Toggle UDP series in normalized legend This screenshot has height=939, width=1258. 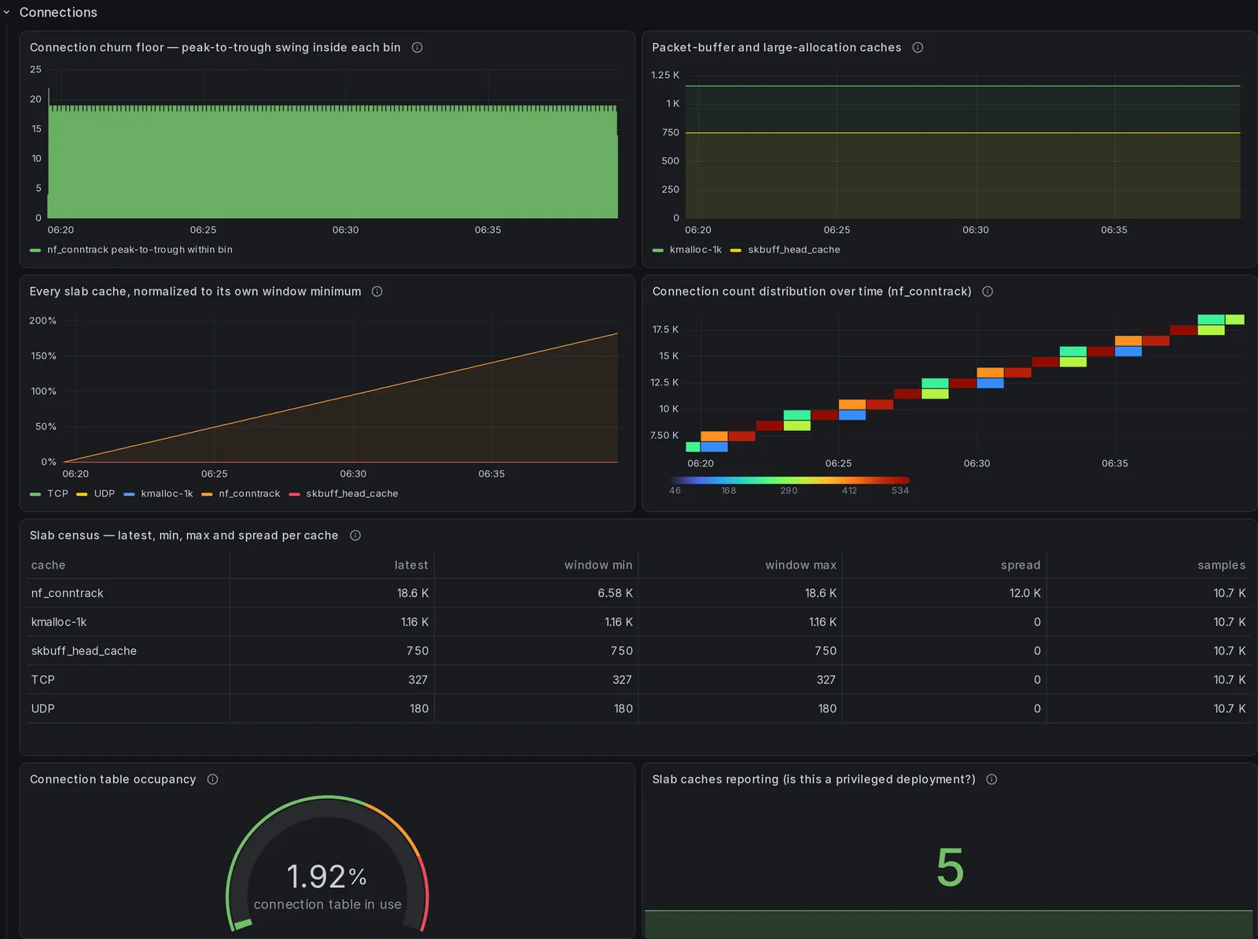click(x=105, y=494)
